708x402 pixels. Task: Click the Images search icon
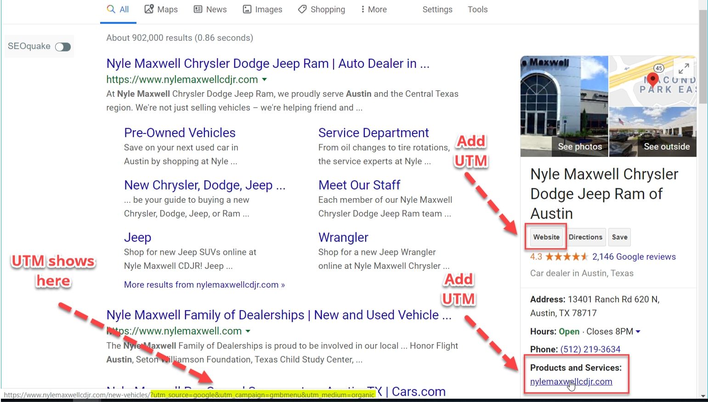247,9
